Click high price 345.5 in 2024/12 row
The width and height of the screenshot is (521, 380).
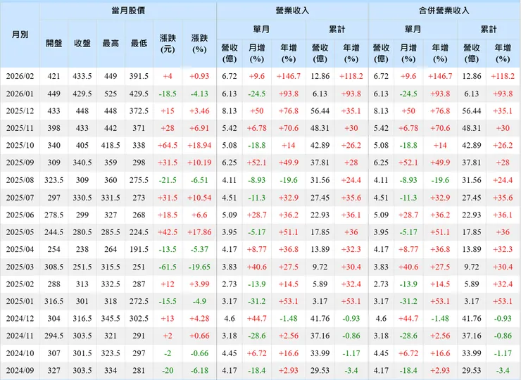point(111,318)
